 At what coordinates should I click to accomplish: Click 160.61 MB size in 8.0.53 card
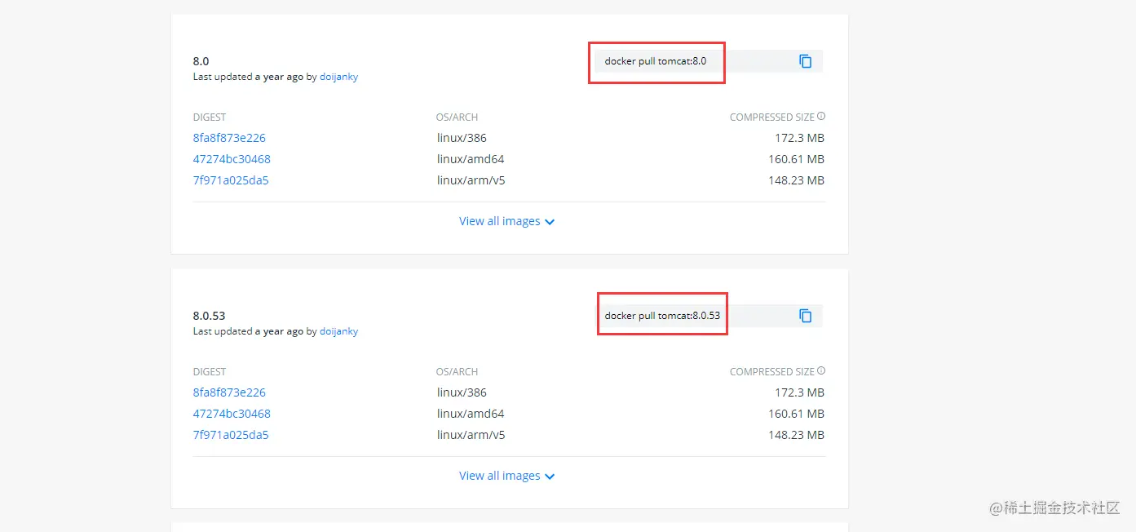point(796,414)
